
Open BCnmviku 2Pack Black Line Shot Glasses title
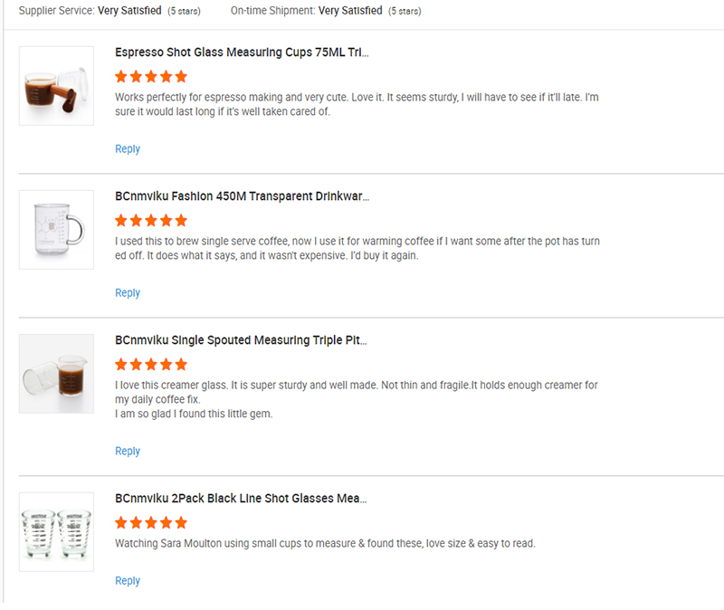241,499
